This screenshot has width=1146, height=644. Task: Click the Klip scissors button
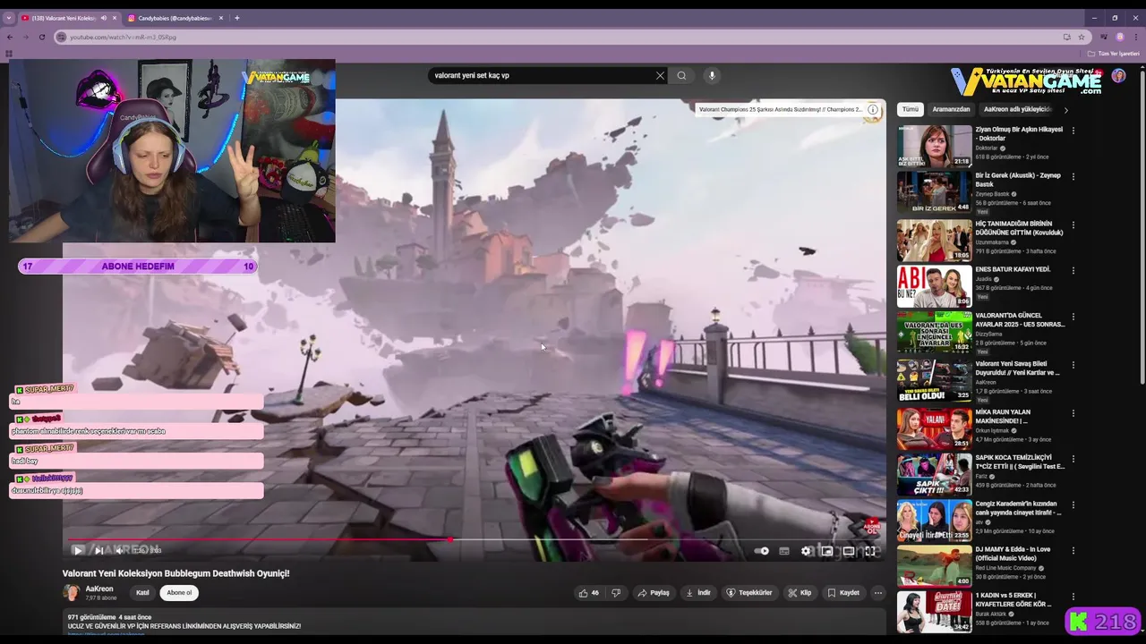tap(800, 593)
